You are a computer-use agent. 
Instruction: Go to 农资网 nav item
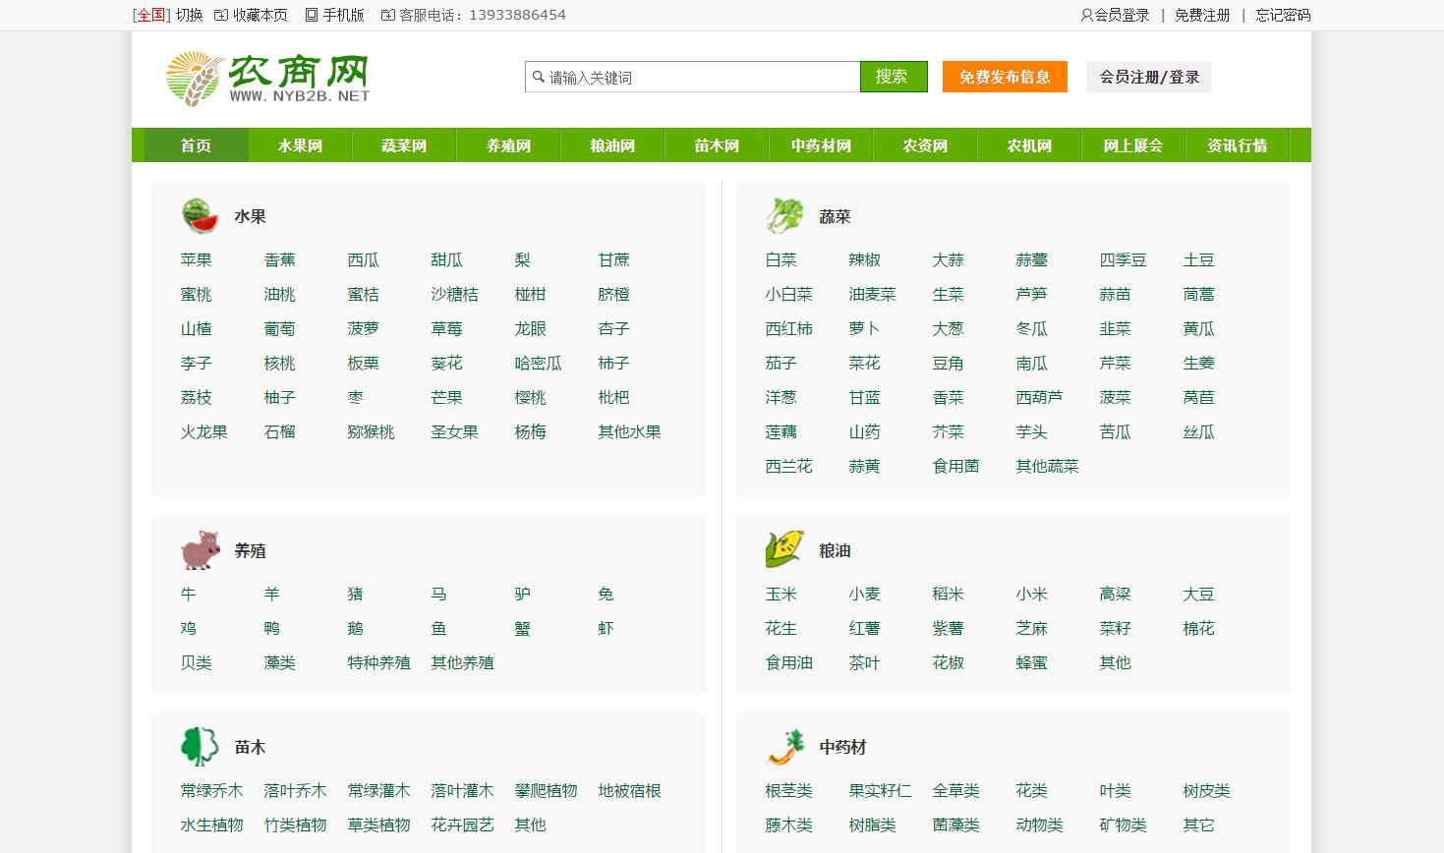coord(926,145)
